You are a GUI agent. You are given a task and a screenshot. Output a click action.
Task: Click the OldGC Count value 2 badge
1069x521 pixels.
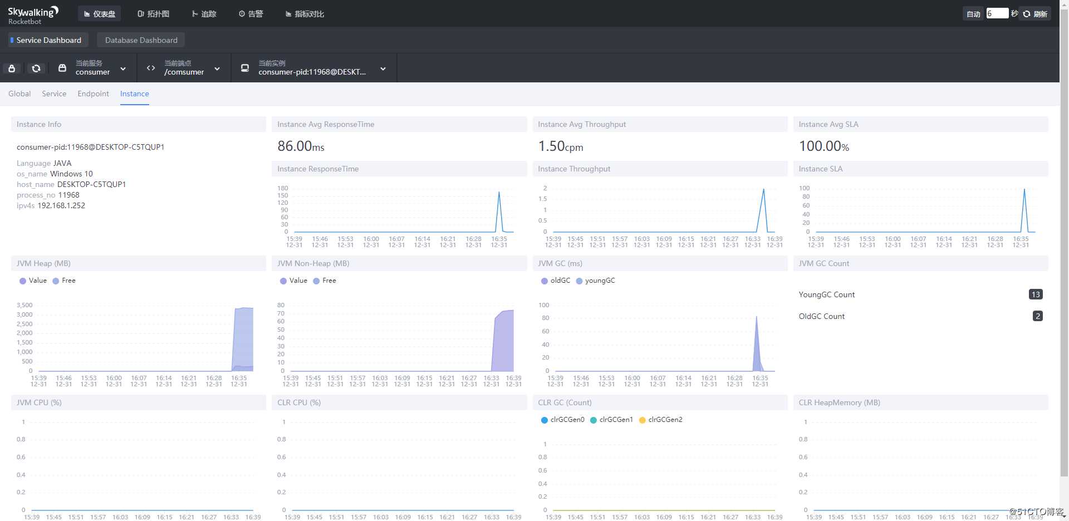(1038, 316)
